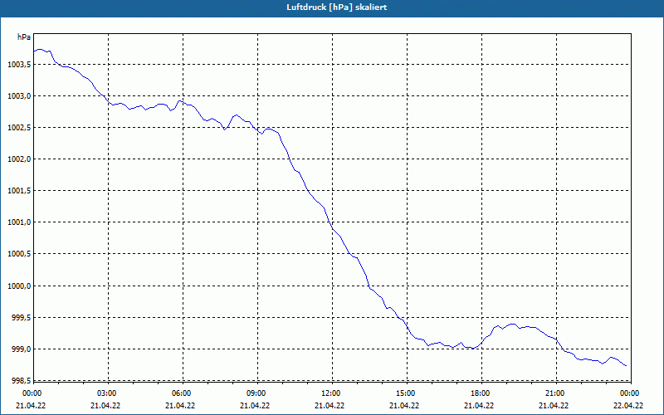Click the y-axis label 1002,5

(x=19, y=128)
